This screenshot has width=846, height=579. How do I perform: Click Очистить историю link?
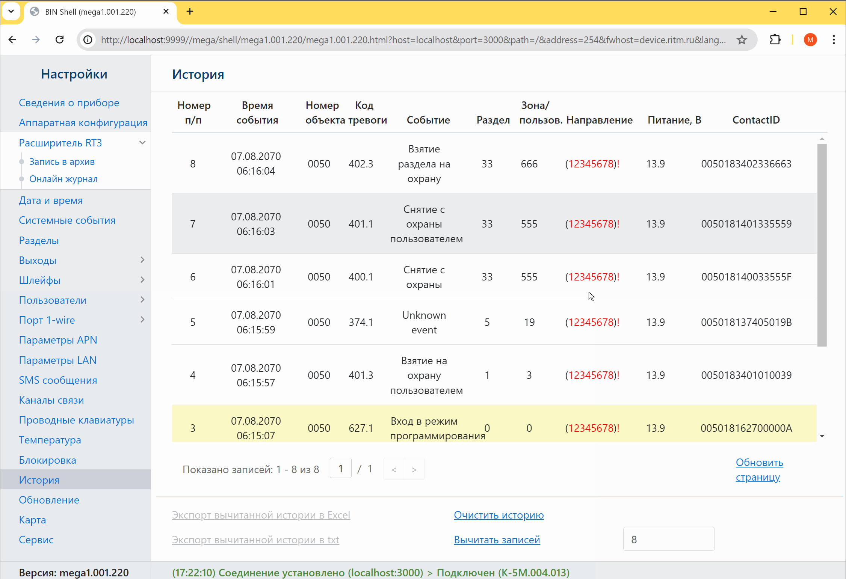[x=499, y=515]
